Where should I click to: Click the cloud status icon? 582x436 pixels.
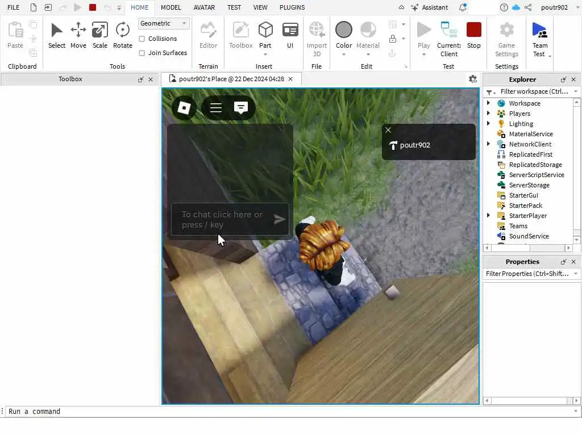pyautogui.click(x=516, y=7)
